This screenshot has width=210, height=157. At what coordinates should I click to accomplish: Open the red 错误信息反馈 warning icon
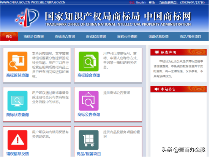tap(17, 140)
